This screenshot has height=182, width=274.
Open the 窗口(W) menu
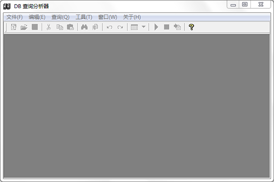tap(108, 17)
